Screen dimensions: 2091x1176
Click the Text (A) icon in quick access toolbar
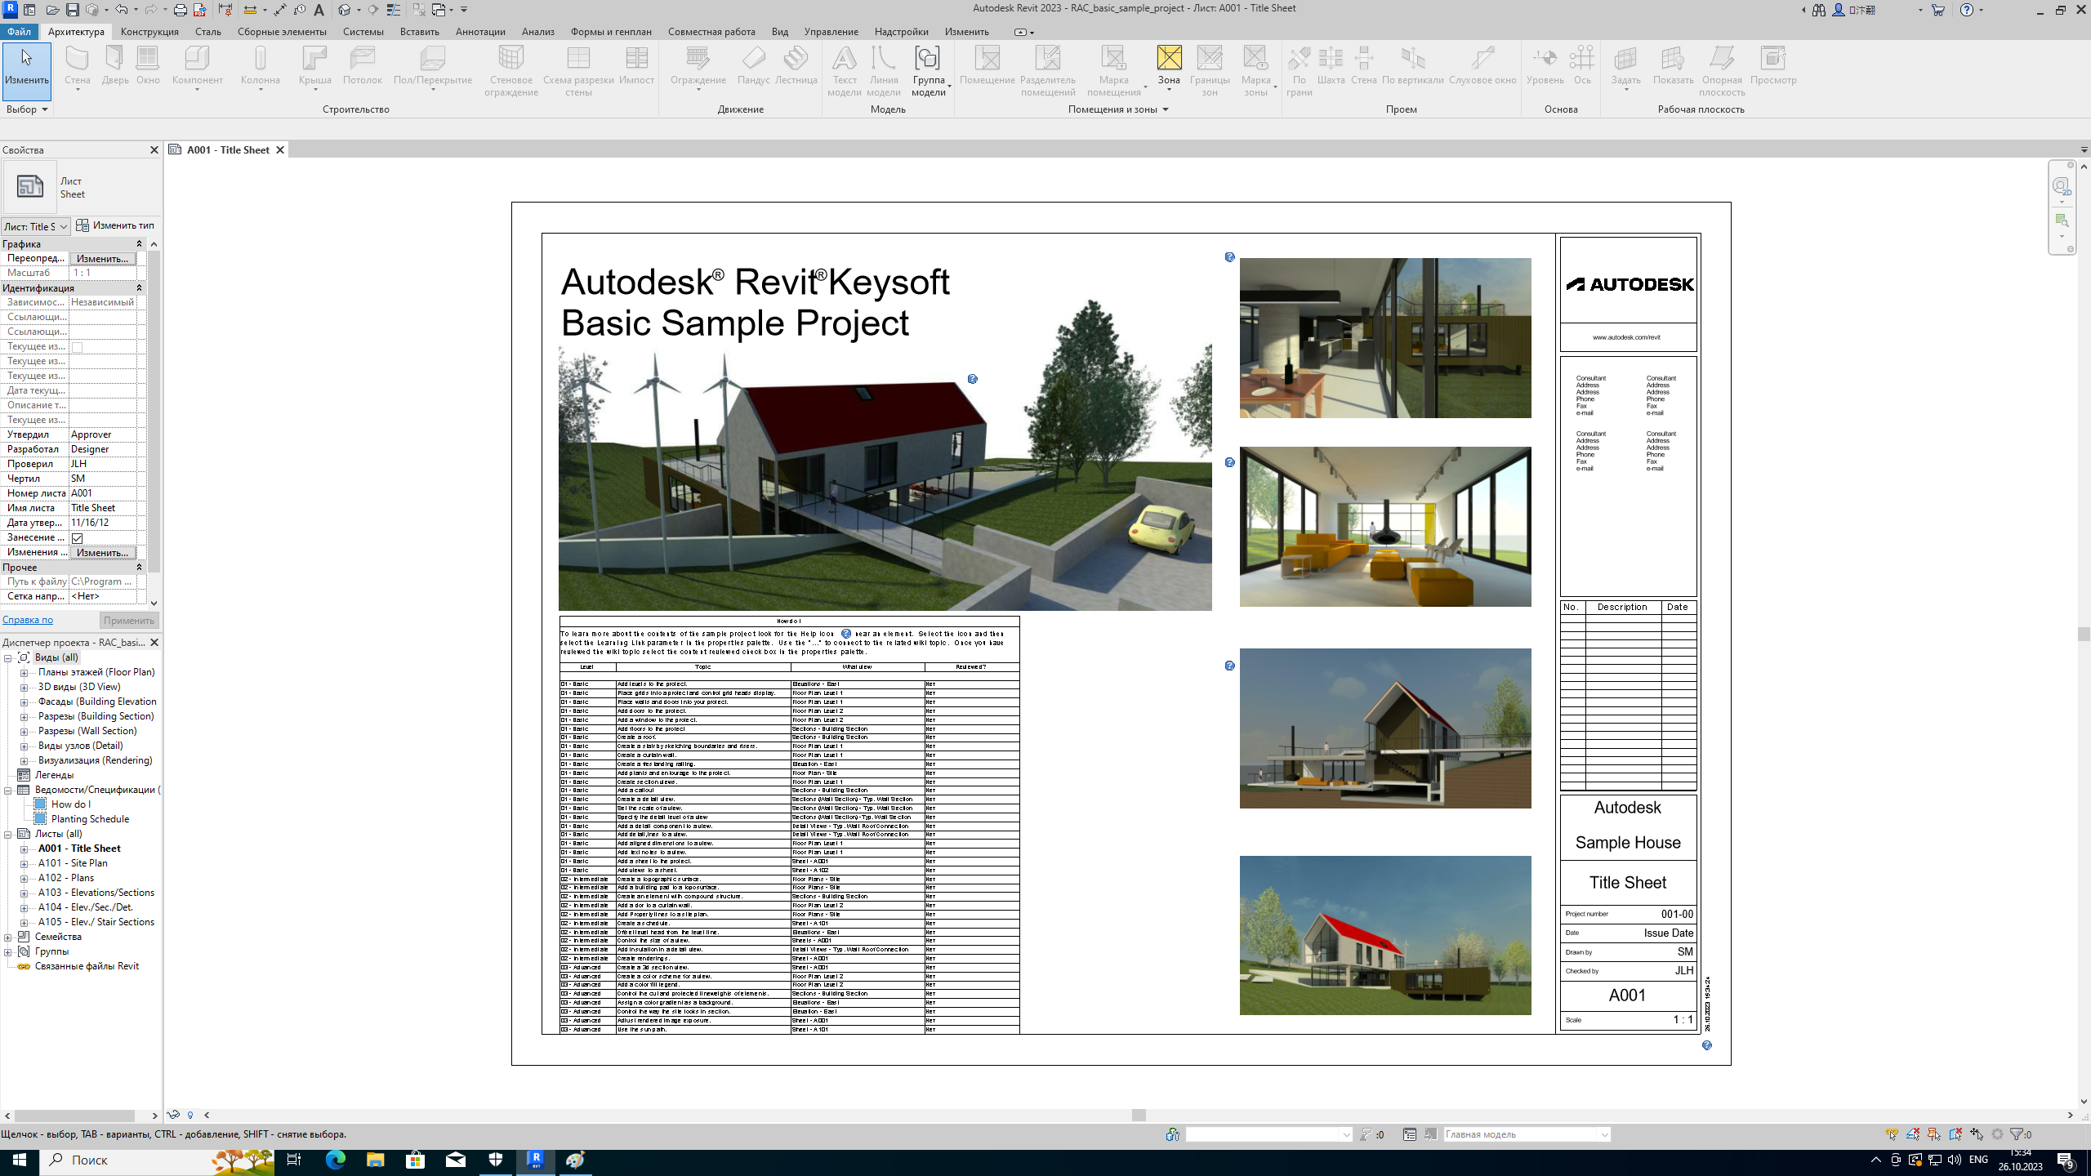pyautogui.click(x=319, y=10)
